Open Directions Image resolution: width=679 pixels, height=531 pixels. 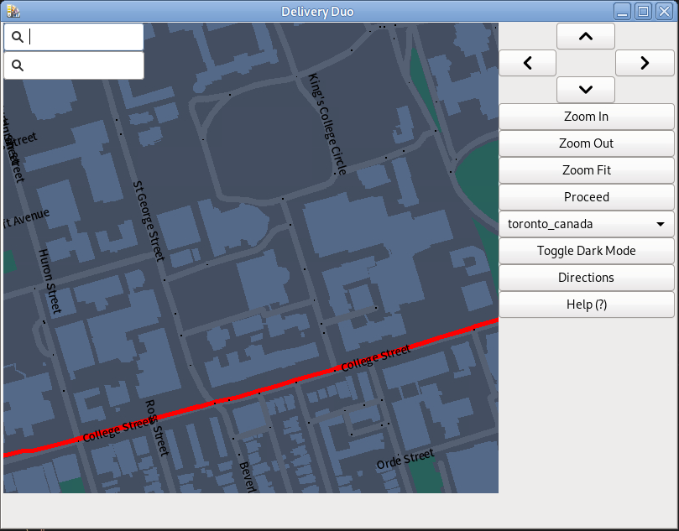(x=586, y=278)
